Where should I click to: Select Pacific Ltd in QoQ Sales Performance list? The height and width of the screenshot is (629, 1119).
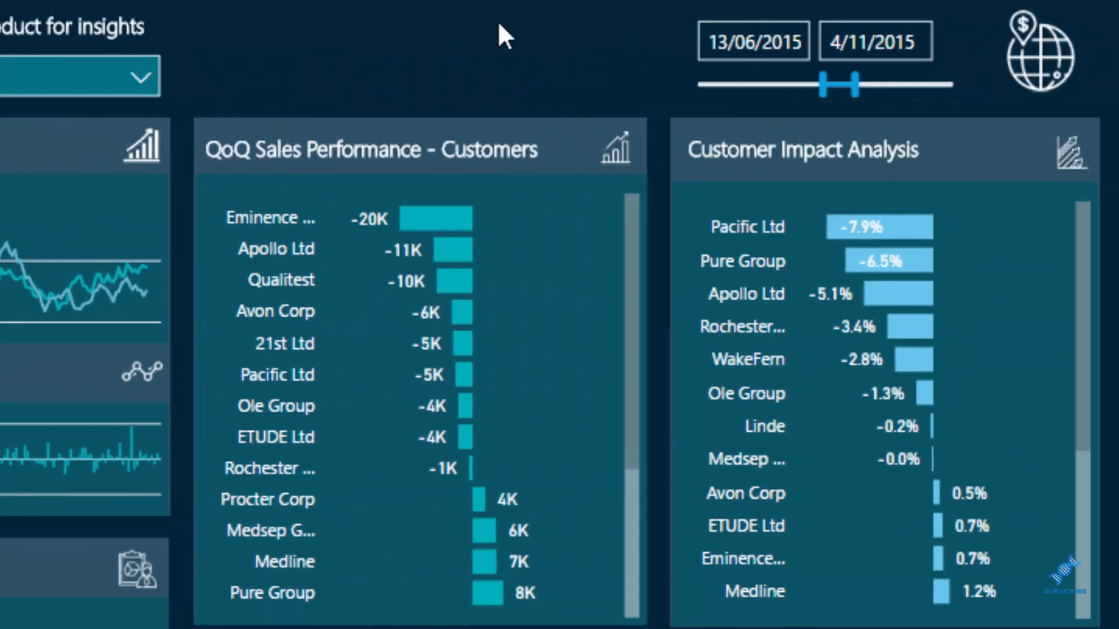[277, 374]
